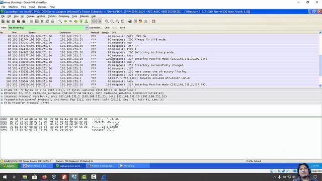
Task: Zoom out toolbar icon
Action: point(112,21)
